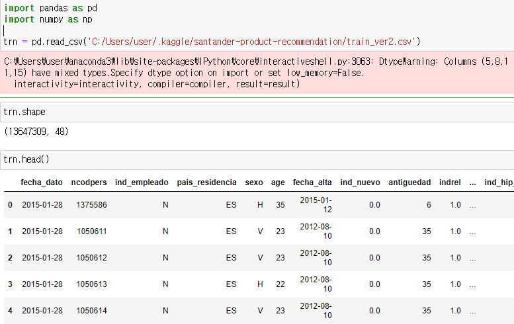Image resolution: width=514 pixels, height=324 pixels.
Task: Click the ind_empleado column header
Action: coord(142,182)
